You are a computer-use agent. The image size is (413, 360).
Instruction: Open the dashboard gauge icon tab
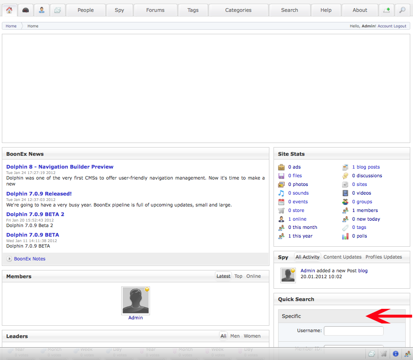[x=26, y=10]
